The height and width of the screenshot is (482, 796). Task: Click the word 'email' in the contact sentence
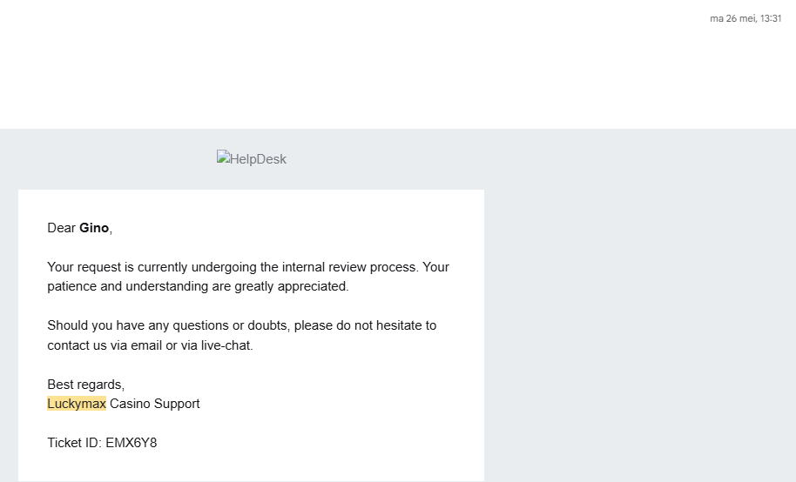pos(146,345)
